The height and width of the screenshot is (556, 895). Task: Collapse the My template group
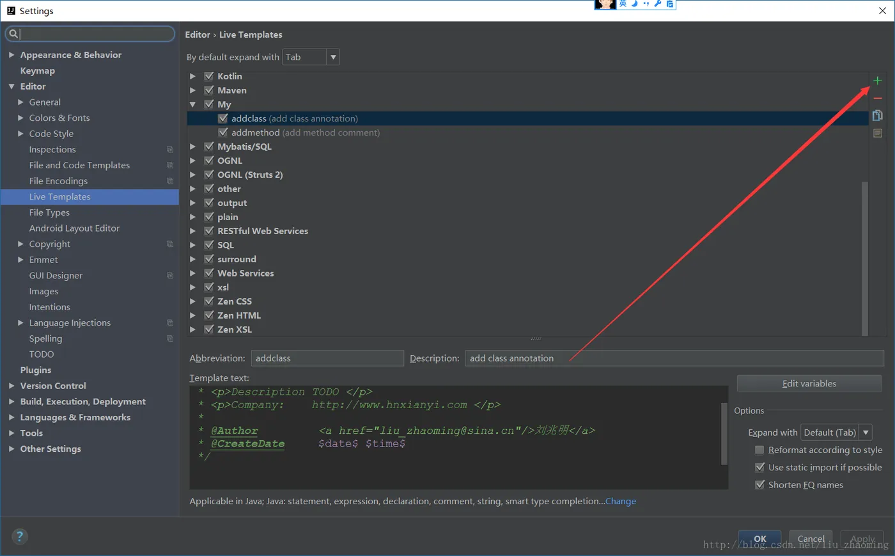click(x=192, y=104)
